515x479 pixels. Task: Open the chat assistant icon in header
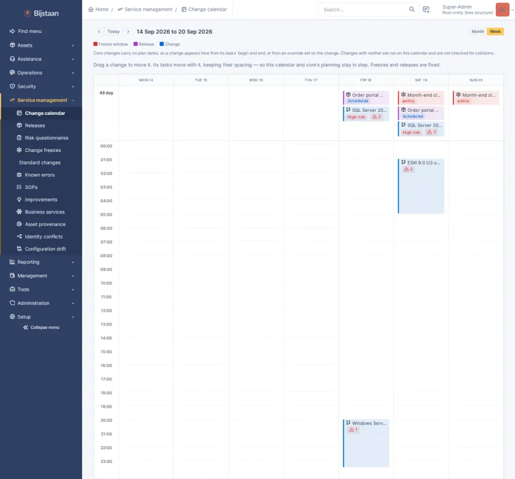tap(426, 10)
